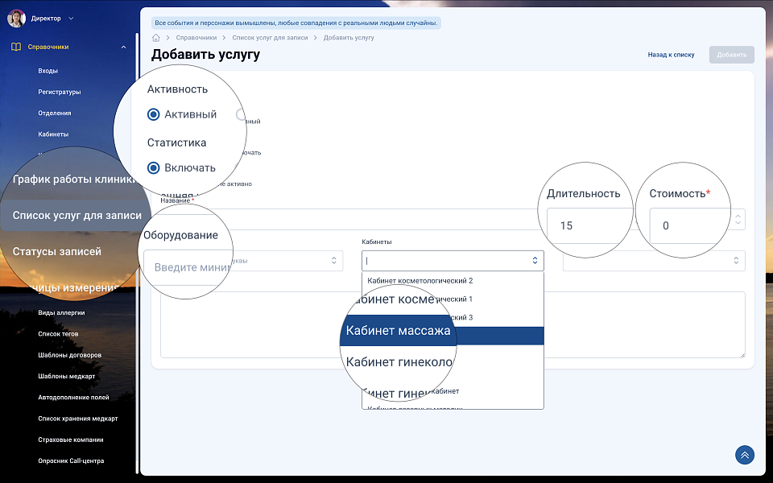773x483 pixels.
Task: Collapse the Справочники sidebar section
Action: (123, 47)
